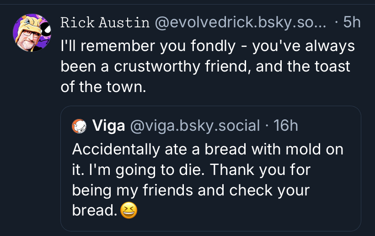Image resolution: width=375 pixels, height=236 pixels.
Task: Open Rick Austin's profile avatar
Action: 32,32
